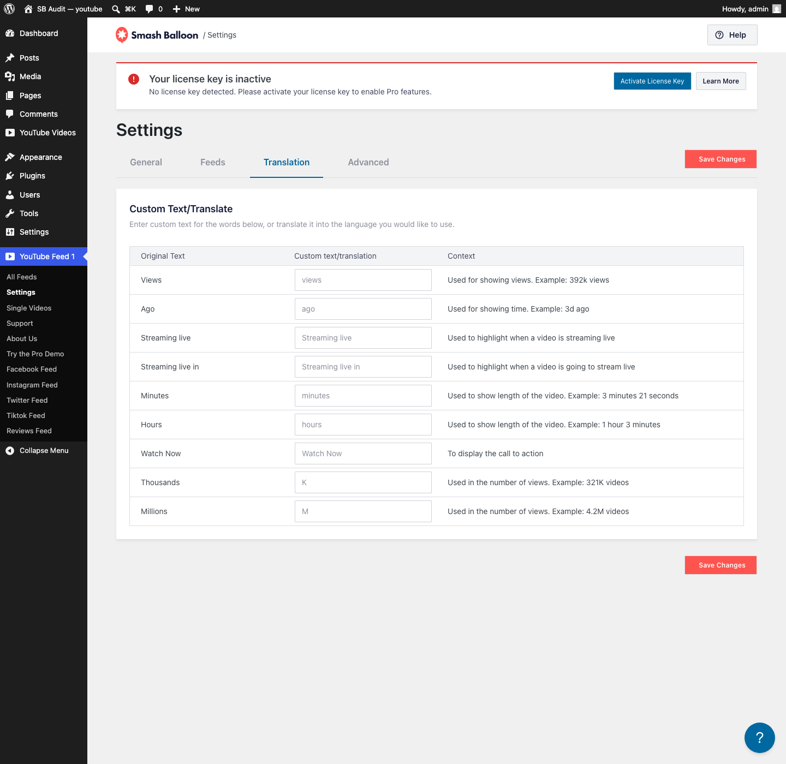Switch to the Advanced tab

(x=368, y=162)
